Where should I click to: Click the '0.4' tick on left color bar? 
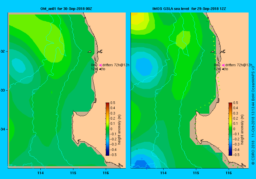click(113, 108)
